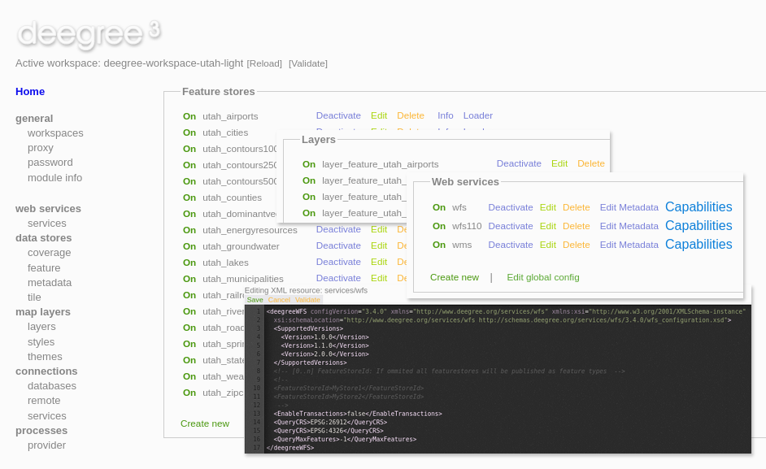Edit Metadata for wfs service

[629, 207]
